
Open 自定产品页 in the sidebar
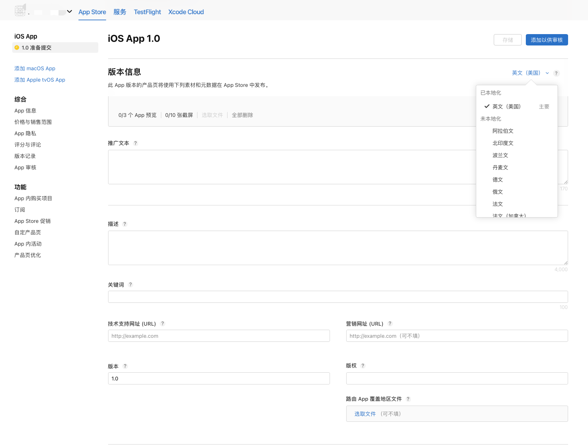28,233
